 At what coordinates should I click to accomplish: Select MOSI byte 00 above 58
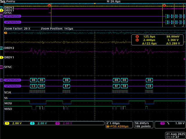click(124, 80)
